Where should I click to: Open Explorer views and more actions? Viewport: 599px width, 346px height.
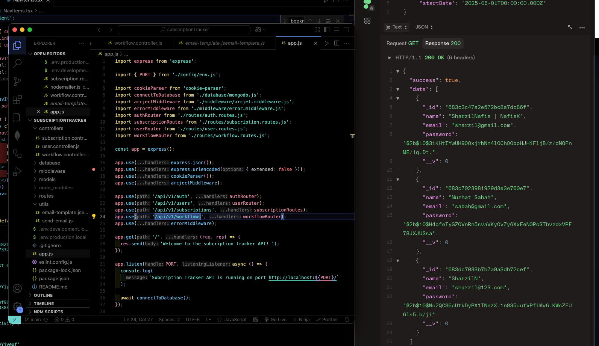82,43
